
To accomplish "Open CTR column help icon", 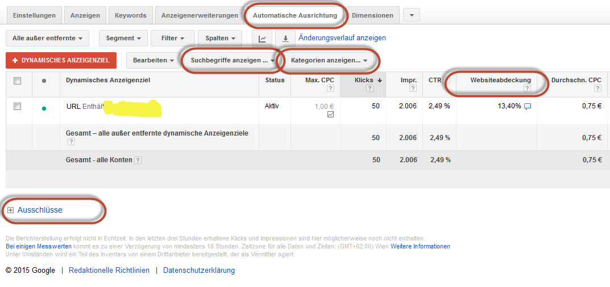I will (446, 81).
